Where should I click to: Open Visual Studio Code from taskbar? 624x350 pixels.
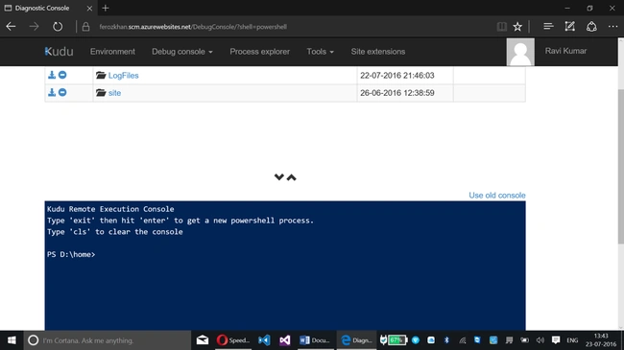[x=264, y=340]
